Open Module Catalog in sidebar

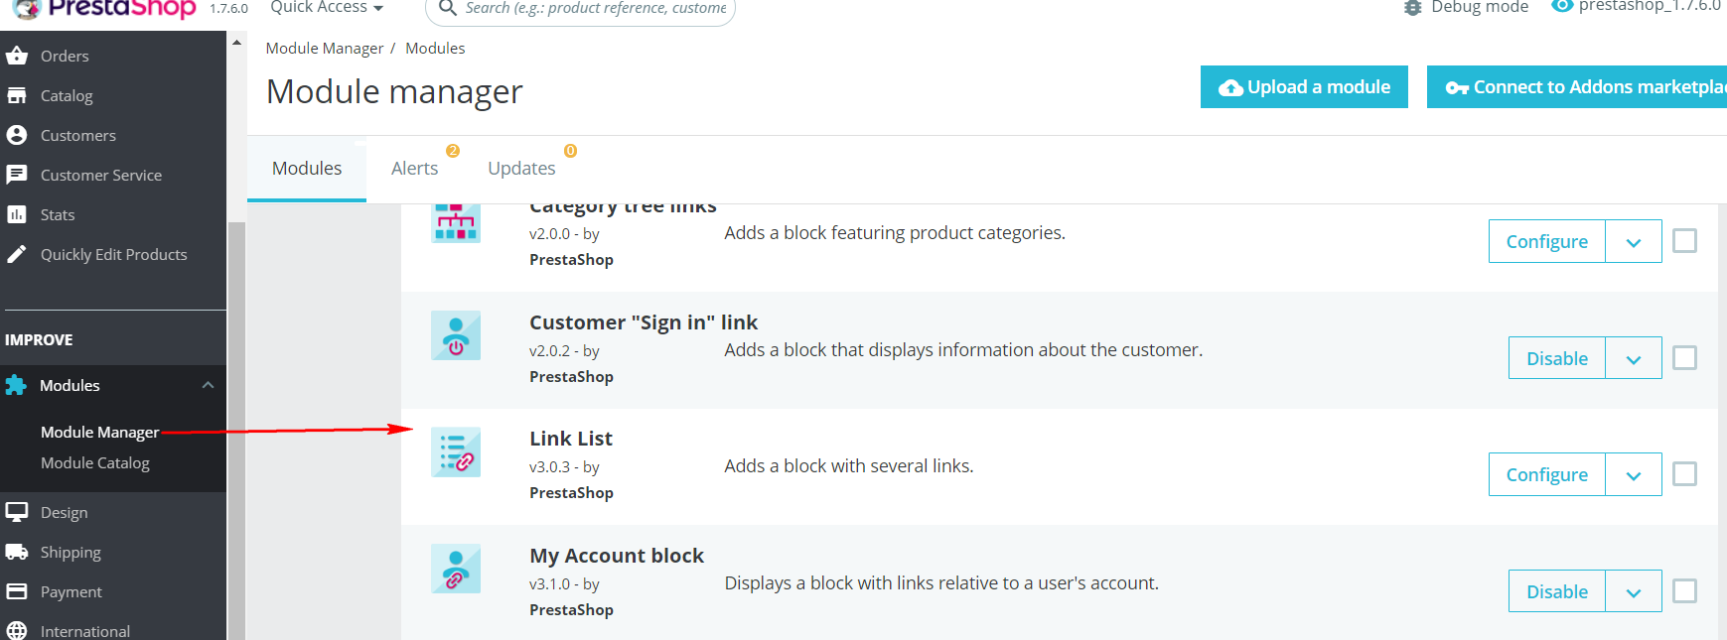pyautogui.click(x=95, y=462)
